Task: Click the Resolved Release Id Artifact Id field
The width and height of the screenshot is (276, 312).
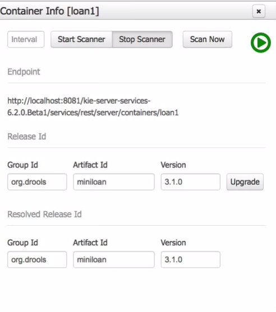Action: click(x=114, y=259)
